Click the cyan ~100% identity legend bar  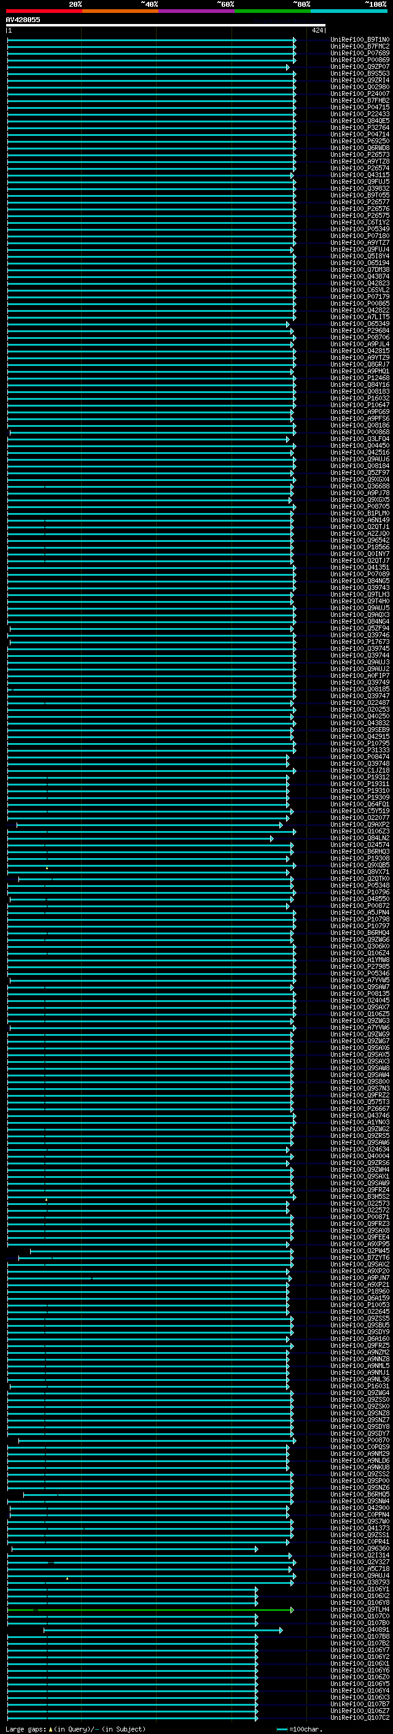349,11
